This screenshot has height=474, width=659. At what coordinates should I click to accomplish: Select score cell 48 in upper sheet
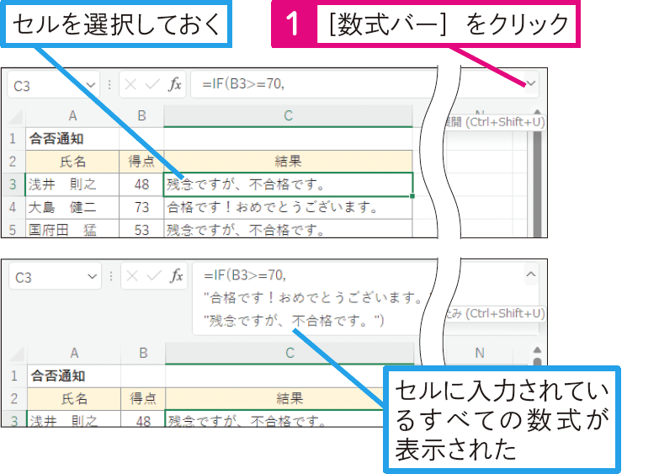(x=141, y=184)
